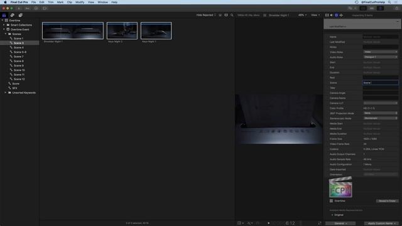The height and width of the screenshot is (226, 402).
Task: Click the Reel input field in inspector
Action: pyautogui.click(x=381, y=77)
